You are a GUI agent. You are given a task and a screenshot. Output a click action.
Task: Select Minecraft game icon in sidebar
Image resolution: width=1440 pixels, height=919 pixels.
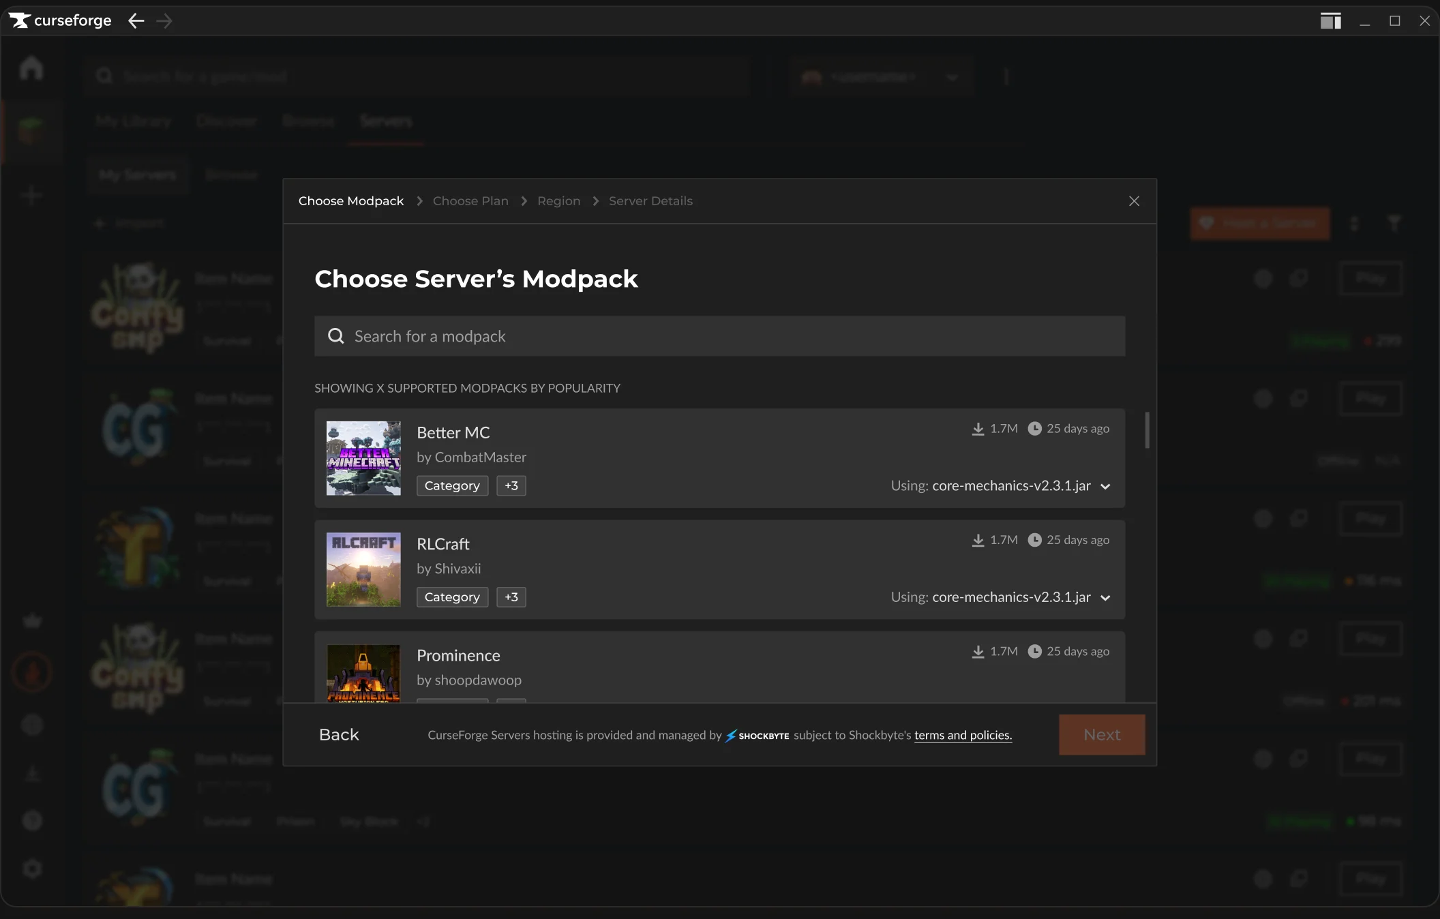pos(31,131)
